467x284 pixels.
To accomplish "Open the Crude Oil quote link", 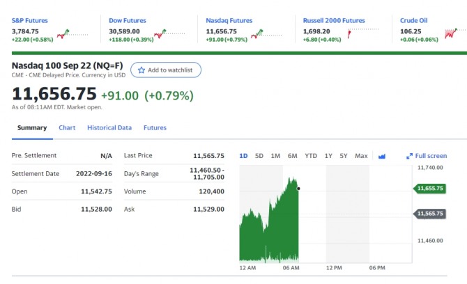I will pos(415,21).
